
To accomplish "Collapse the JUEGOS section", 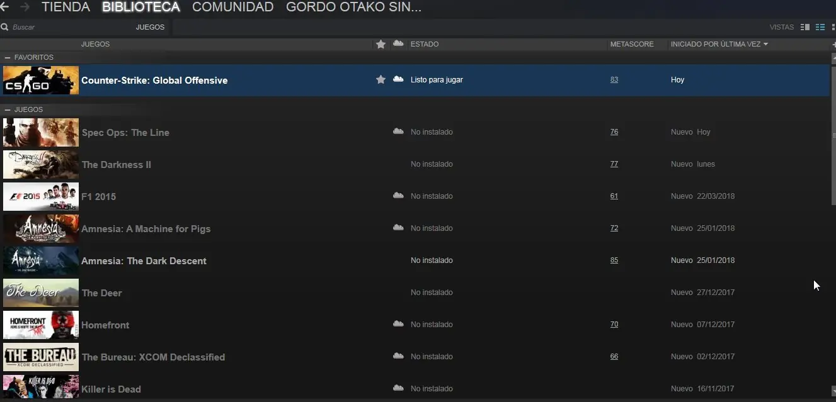I will tap(8, 109).
